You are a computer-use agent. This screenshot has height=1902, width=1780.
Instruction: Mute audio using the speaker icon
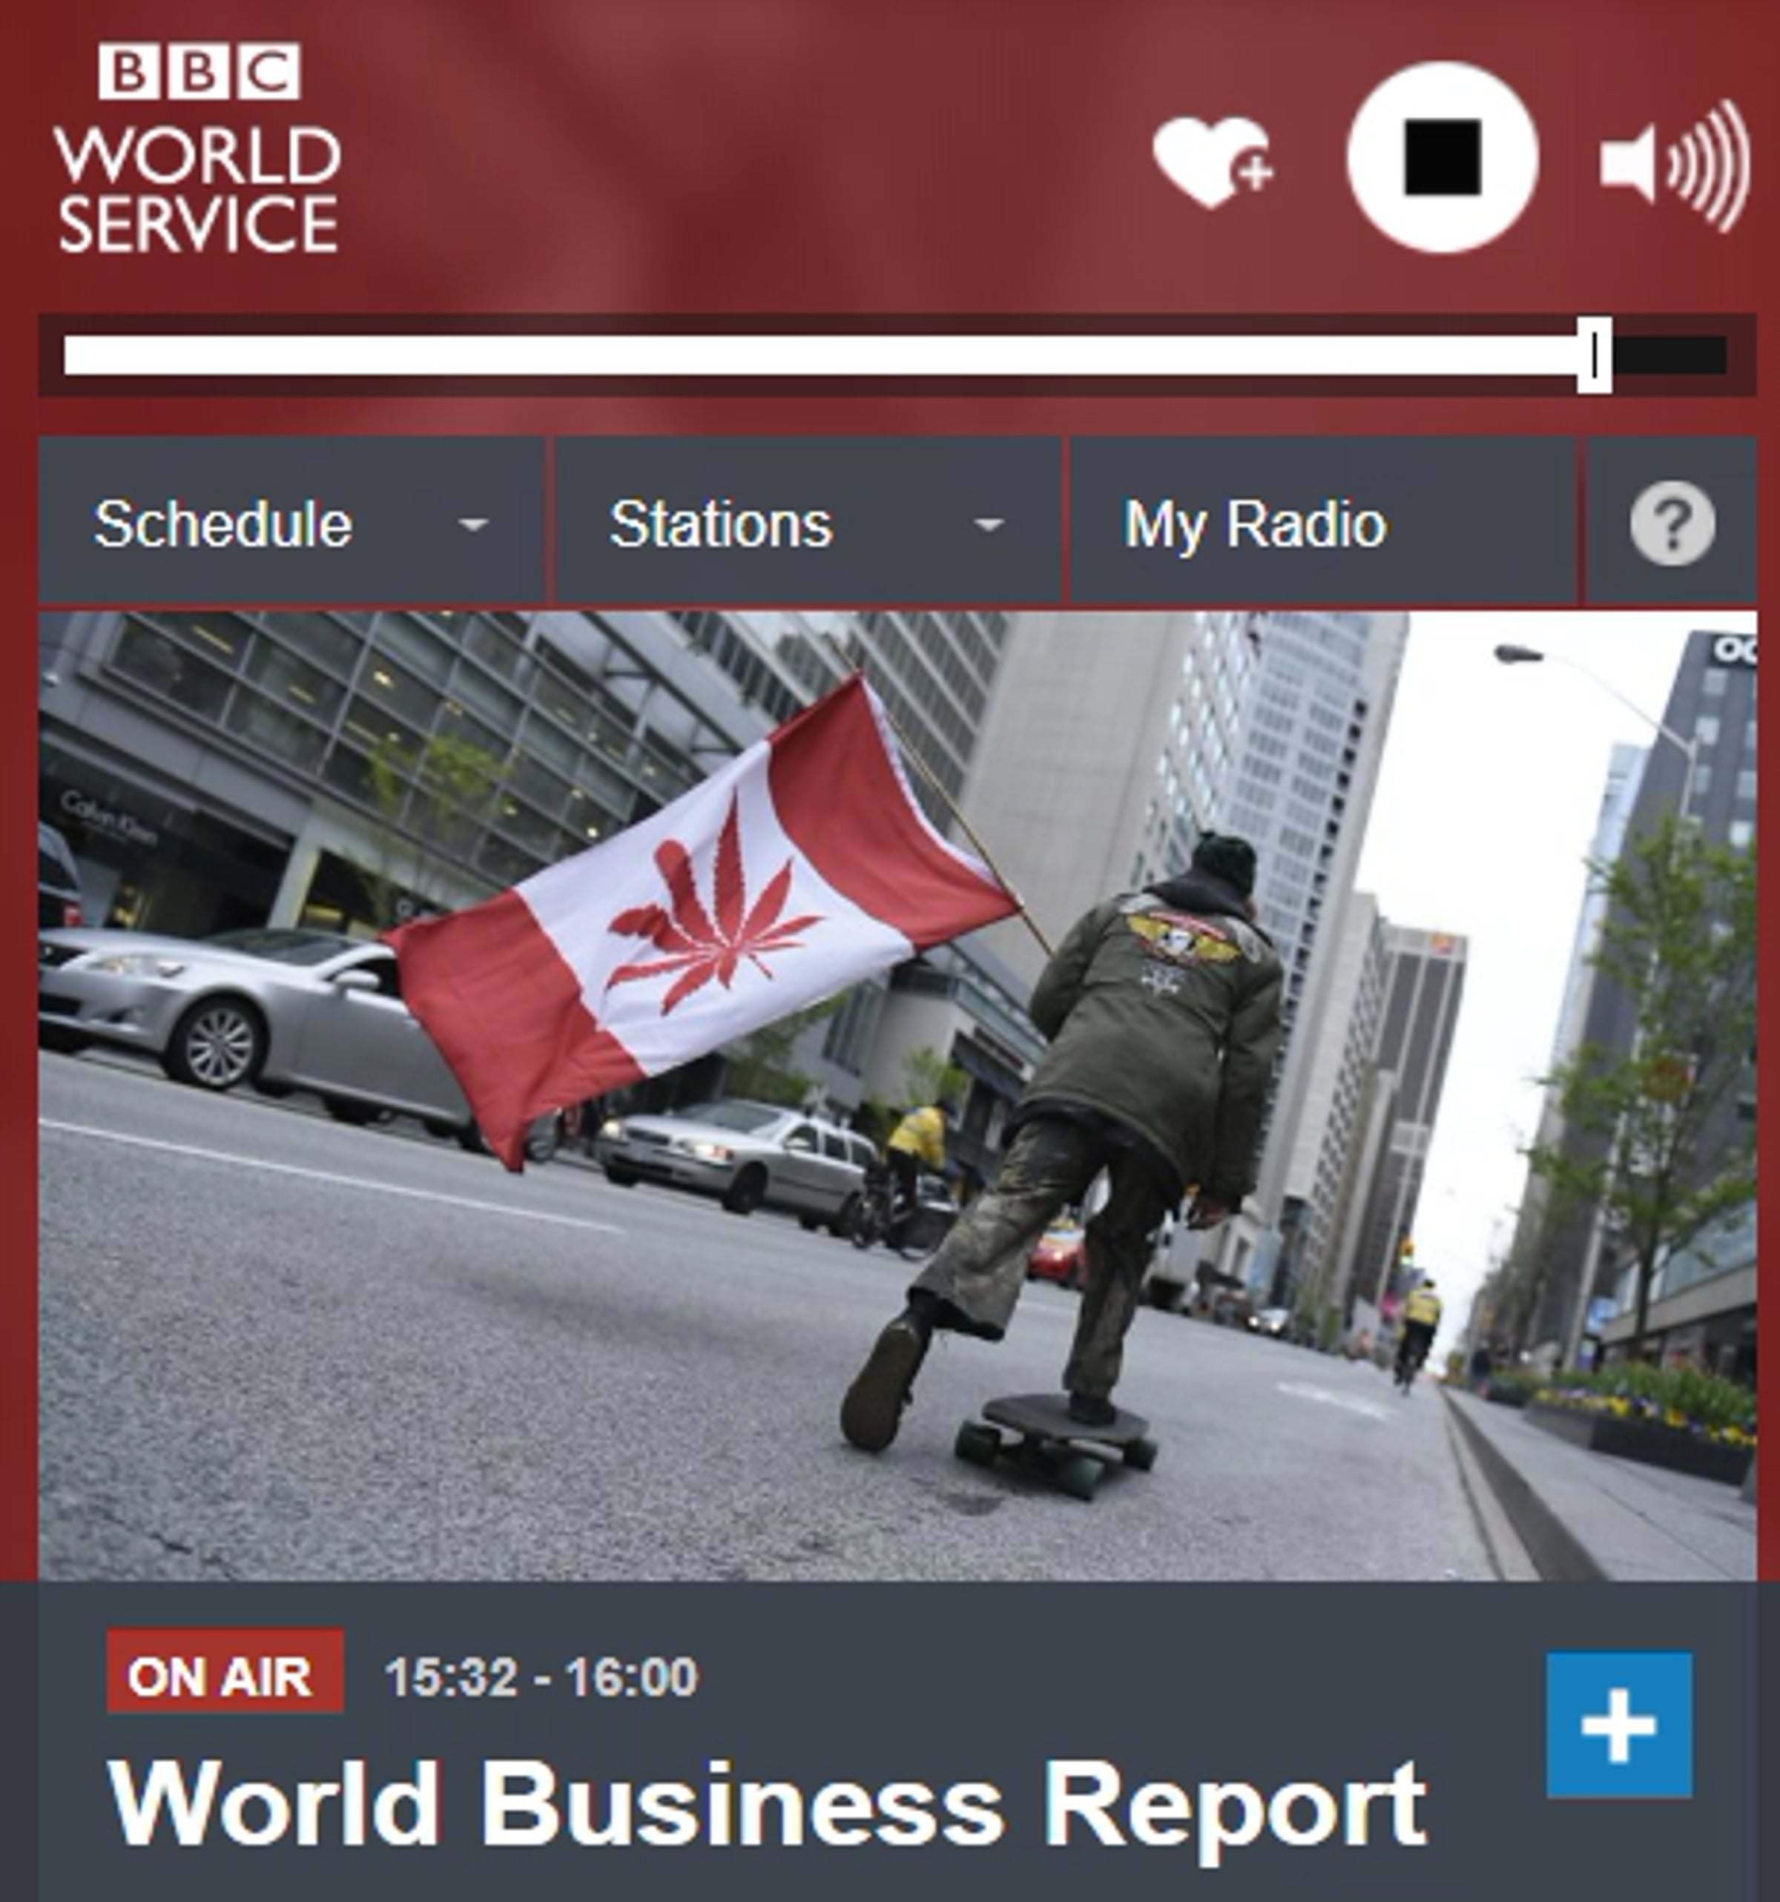1675,165
